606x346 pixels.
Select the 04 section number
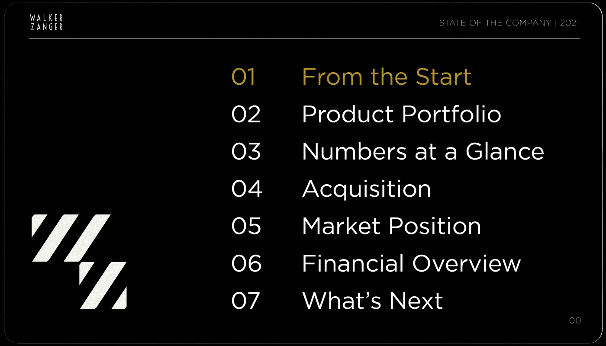[x=247, y=189]
